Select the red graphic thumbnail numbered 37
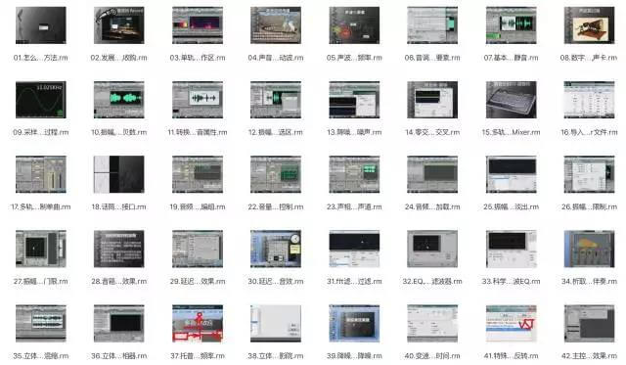The width and height of the screenshot is (626, 365). click(198, 324)
